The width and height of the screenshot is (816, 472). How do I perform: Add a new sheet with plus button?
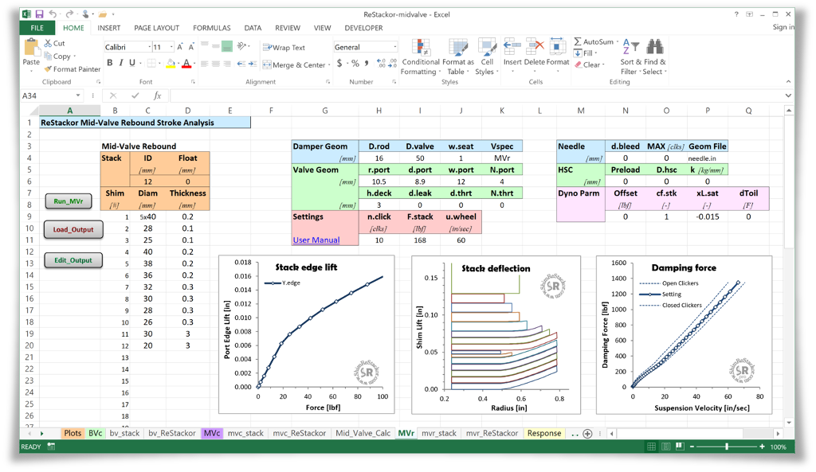coord(587,434)
